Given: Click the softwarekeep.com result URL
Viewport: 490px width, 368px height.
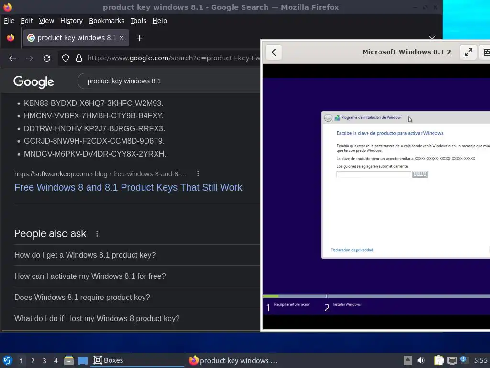Looking at the screenshot, I should point(100,174).
